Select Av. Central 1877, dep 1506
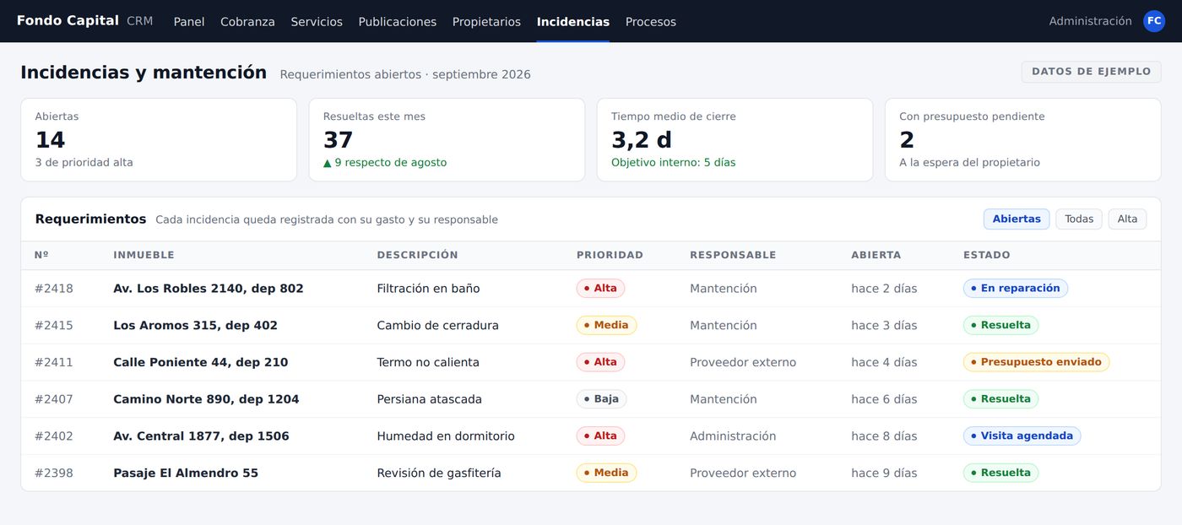Viewport: 1182px width, 525px height. [201, 436]
